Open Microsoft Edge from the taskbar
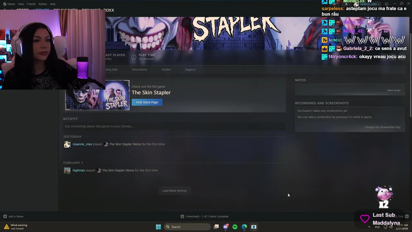The width and height of the screenshot is (412, 232). click(x=244, y=227)
